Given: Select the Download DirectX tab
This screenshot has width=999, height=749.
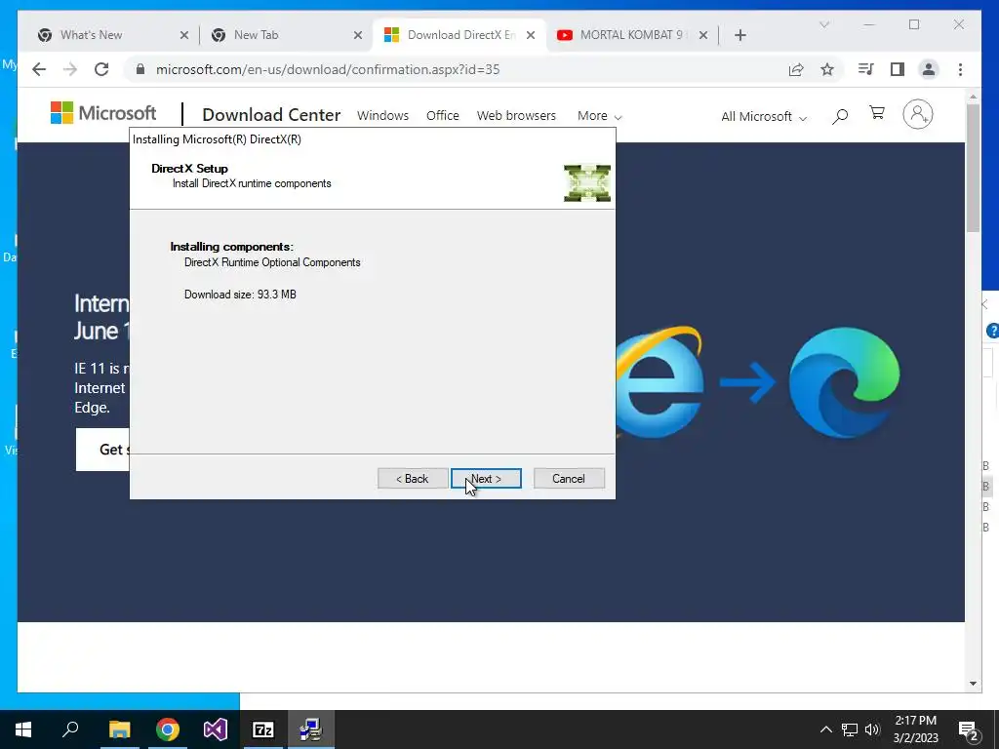Looking at the screenshot, I should [460, 35].
